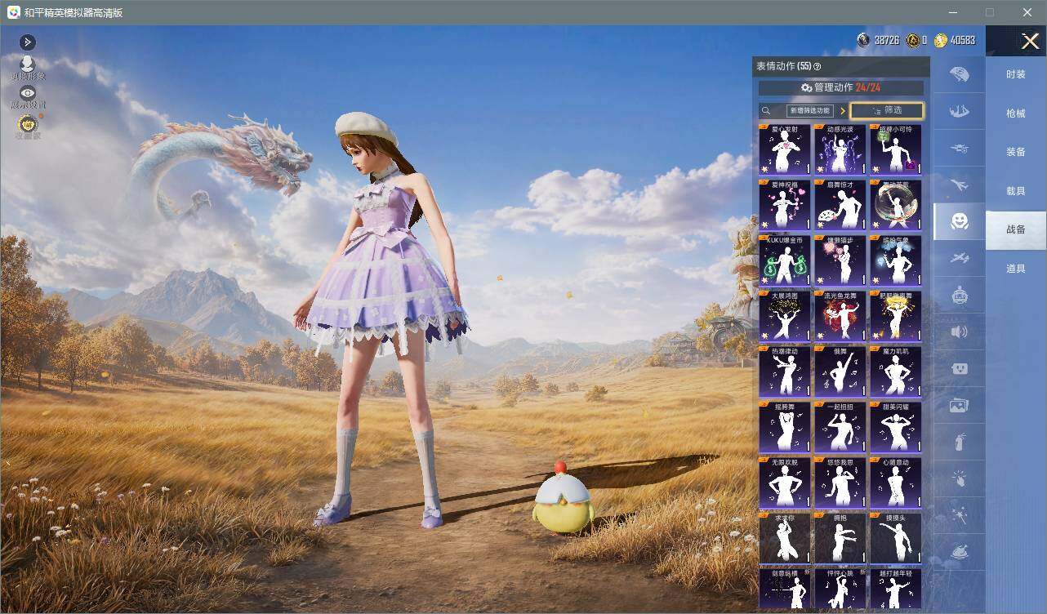Expand the collapsed side menu arrow
The image size is (1047, 614).
click(28, 42)
